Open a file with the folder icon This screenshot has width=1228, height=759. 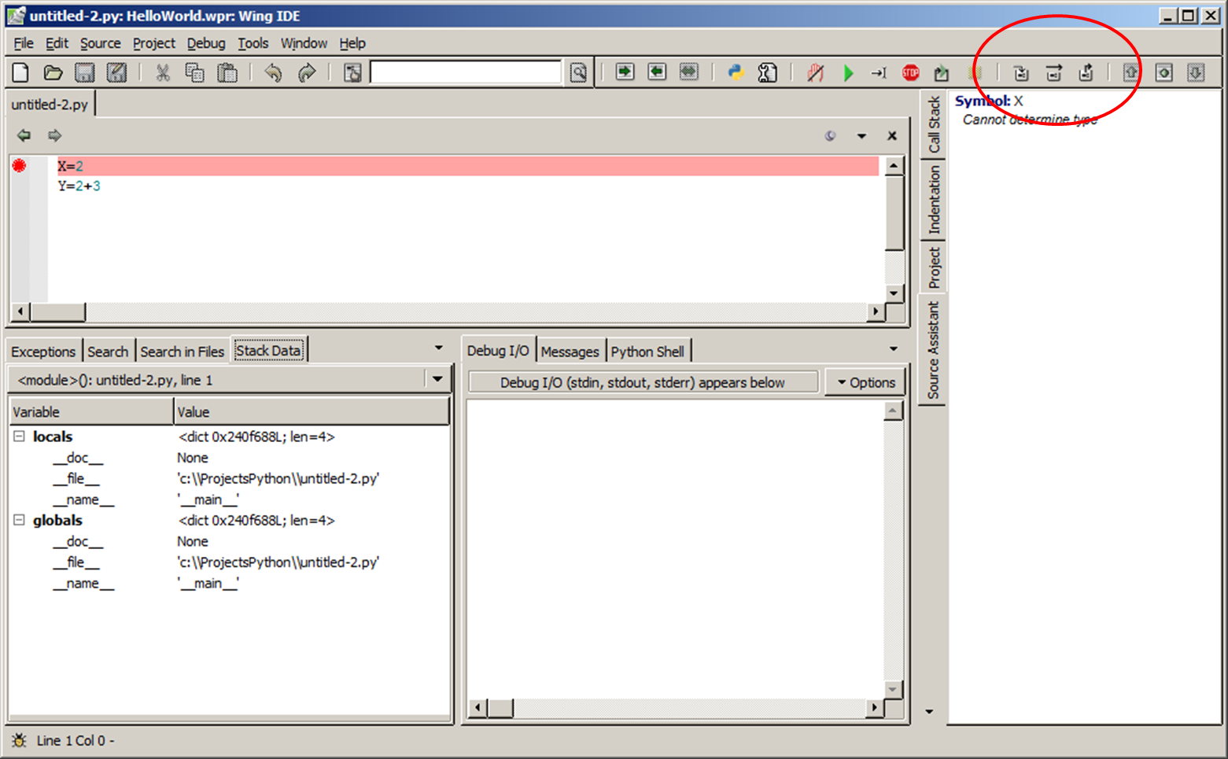53,73
